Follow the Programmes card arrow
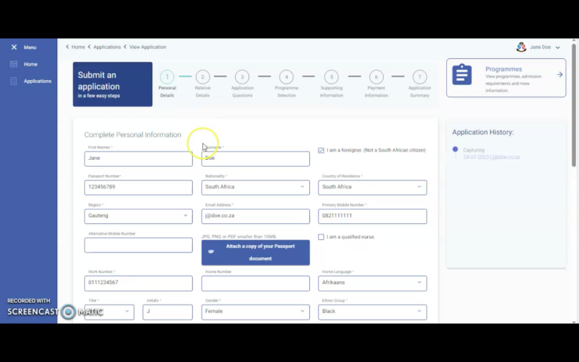Viewport: 579px width, 362px height. tap(560, 75)
